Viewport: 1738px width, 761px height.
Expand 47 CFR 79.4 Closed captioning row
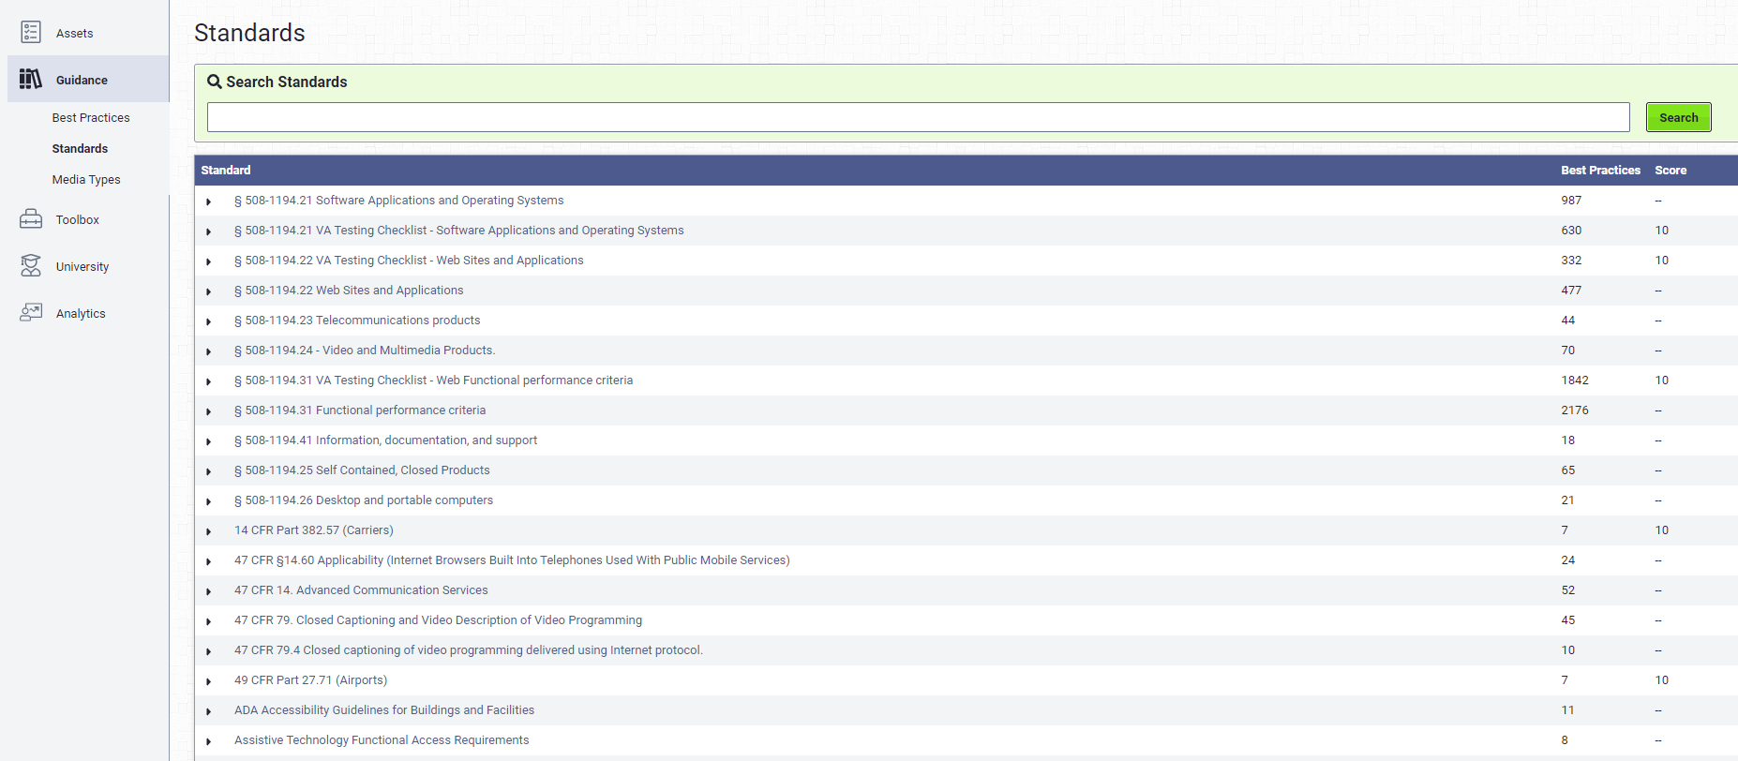(x=209, y=651)
